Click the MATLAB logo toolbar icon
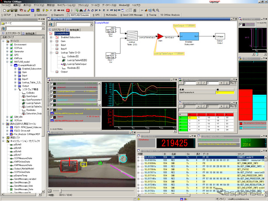 (146, 10)
